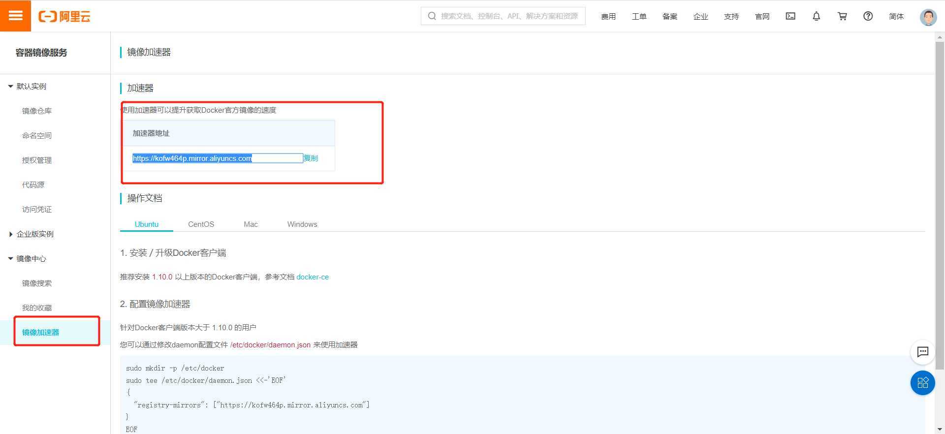Viewport: 945px width, 434px height.
Task: Click the registry-mirrors code line
Action: [252, 405]
